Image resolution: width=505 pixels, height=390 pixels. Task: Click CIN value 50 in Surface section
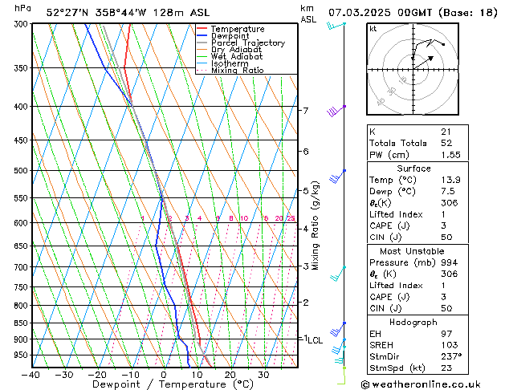click(x=446, y=238)
